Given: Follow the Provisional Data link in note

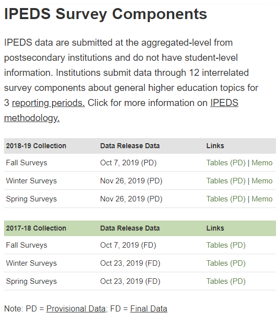Looking at the screenshot, I should pos(76,308).
